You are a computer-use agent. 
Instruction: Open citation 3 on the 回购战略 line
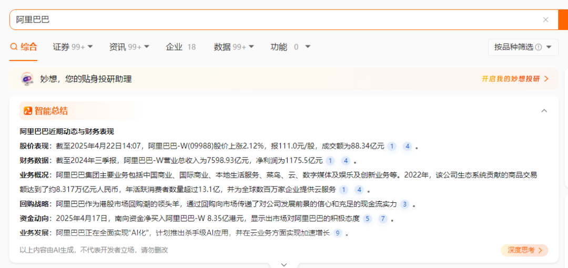(404, 204)
